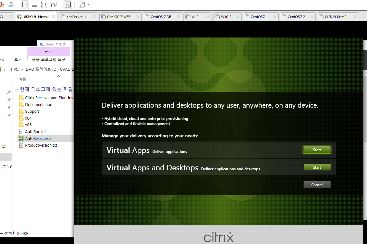This screenshot has width=367, height=244.
Task: Select the Support folder
Action: [x=32, y=111]
